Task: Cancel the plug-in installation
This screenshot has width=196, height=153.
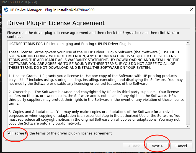Action: pos(181,146)
